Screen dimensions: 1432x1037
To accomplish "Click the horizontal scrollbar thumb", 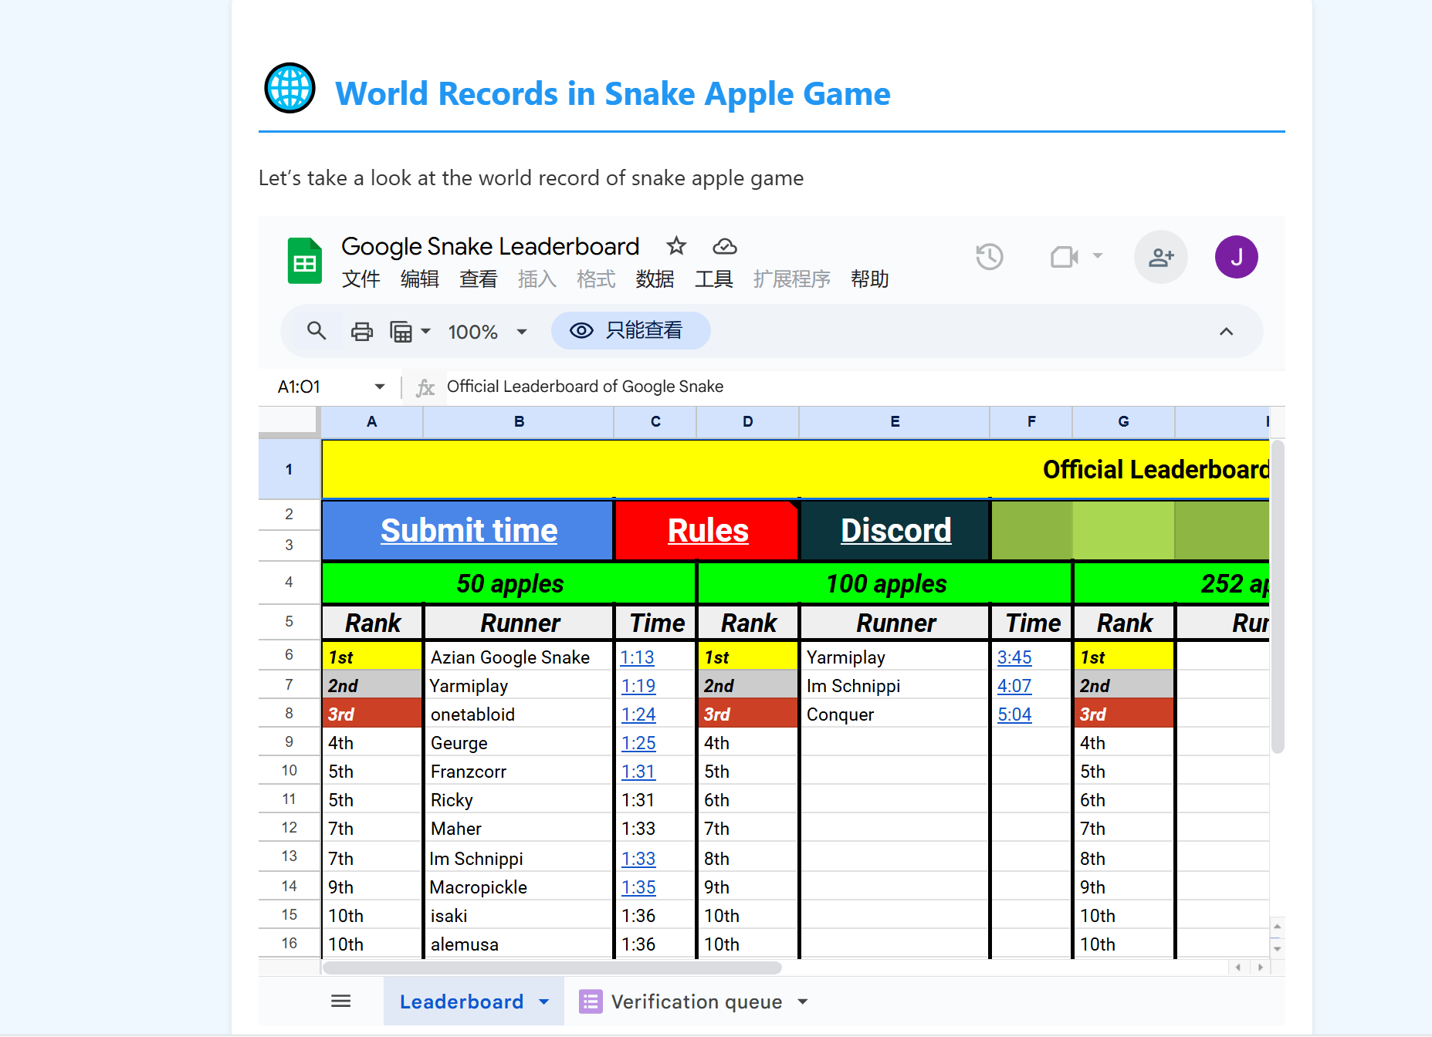I will click(552, 968).
